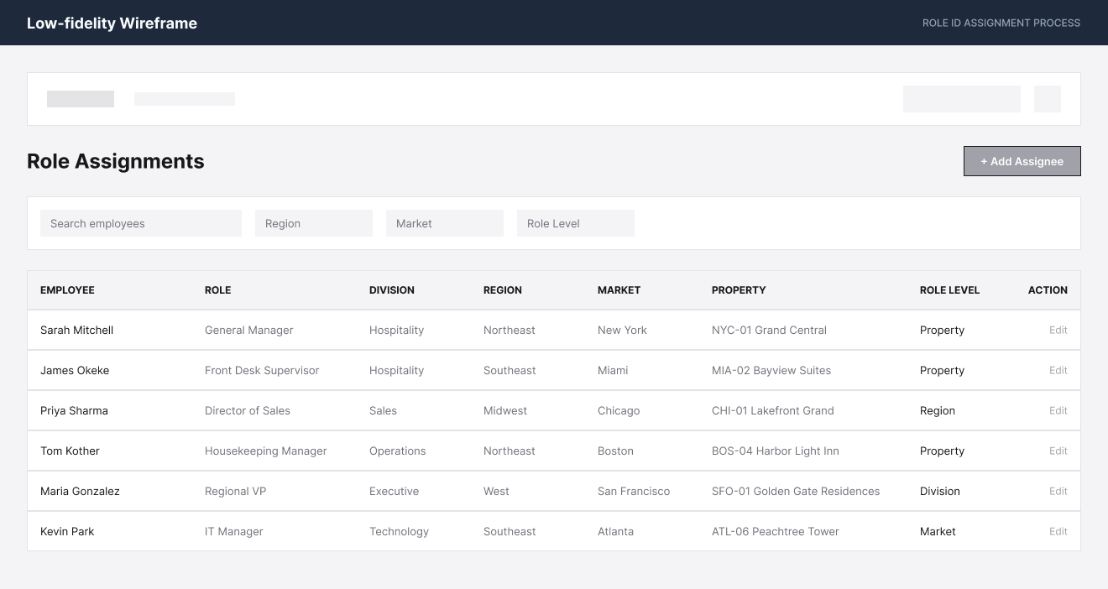Click the BOS-04 Harbor Light Inn property cell

[x=776, y=451]
